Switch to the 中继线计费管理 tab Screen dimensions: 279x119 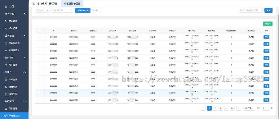pos(72,4)
